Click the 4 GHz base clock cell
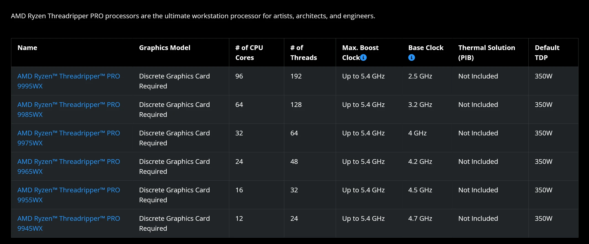 (417, 133)
